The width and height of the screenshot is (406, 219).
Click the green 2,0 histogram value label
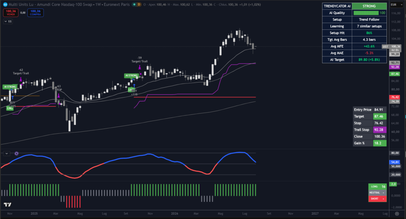pyautogui.click(x=393, y=184)
